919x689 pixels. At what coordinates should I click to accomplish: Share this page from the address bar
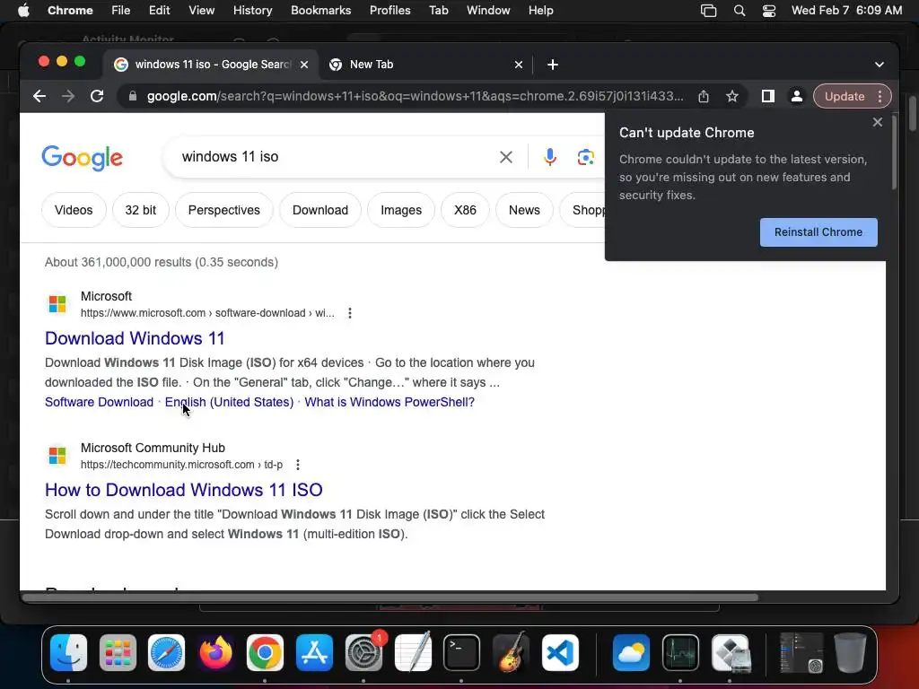704,96
